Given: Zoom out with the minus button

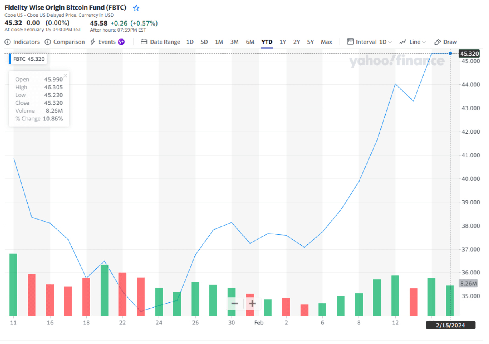Looking at the screenshot, I should point(235,304).
